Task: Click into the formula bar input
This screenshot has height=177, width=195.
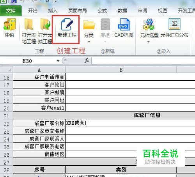Action: tap(143, 61)
